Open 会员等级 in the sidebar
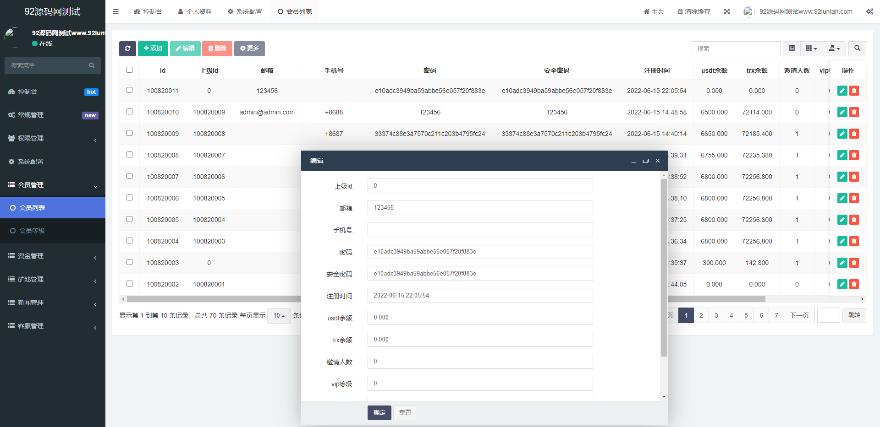Image resolution: width=880 pixels, height=427 pixels. 32,231
